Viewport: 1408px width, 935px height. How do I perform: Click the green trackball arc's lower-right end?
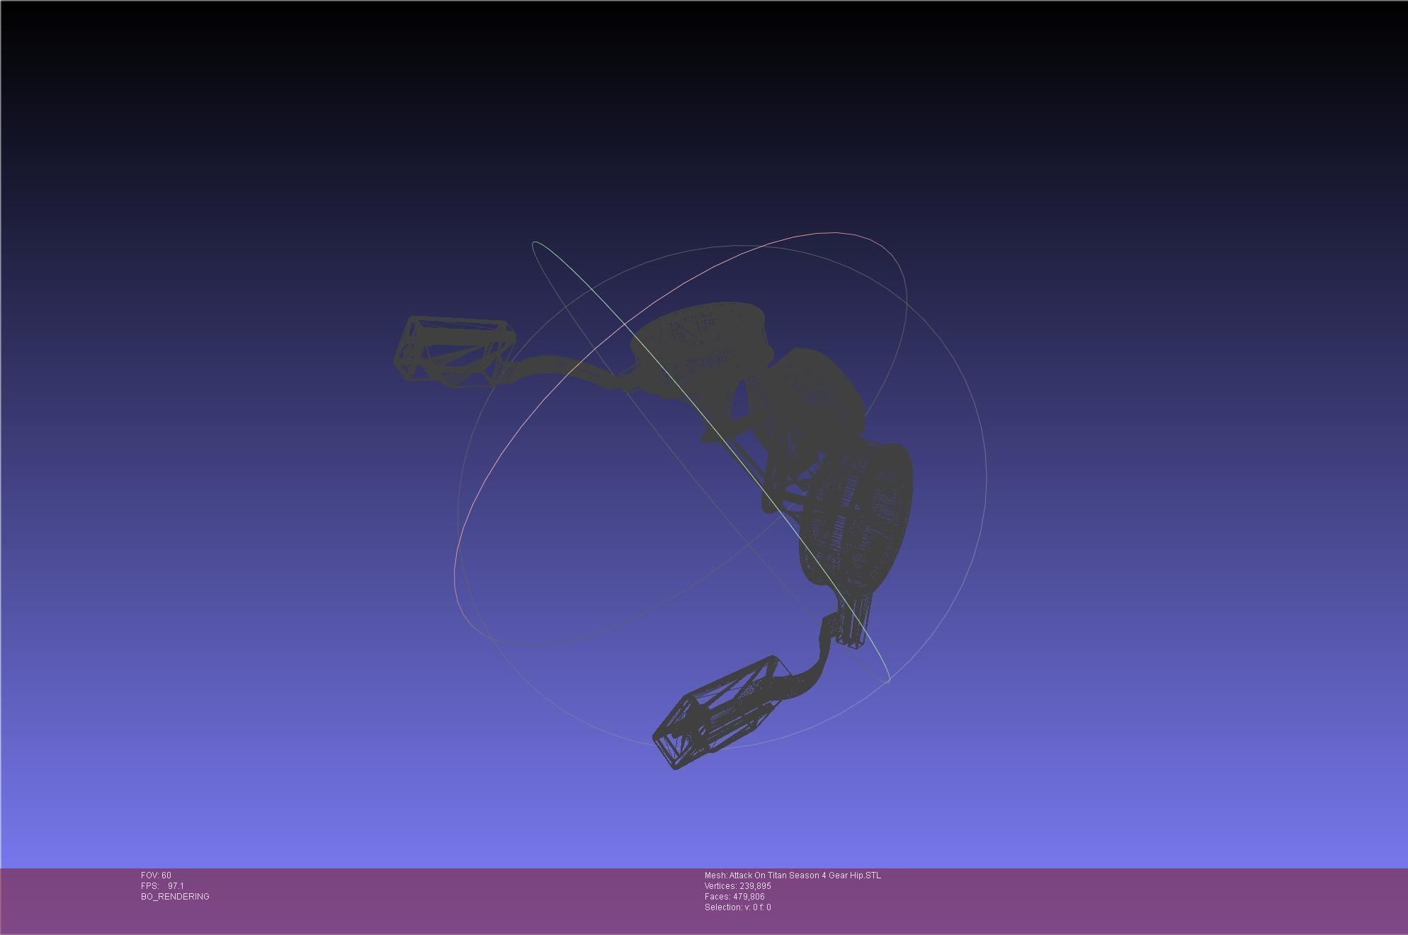(887, 679)
